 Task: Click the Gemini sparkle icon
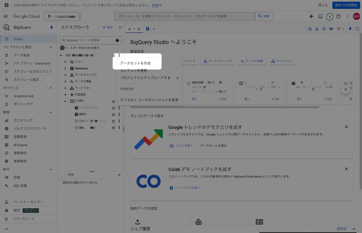pyautogui.click(x=311, y=16)
